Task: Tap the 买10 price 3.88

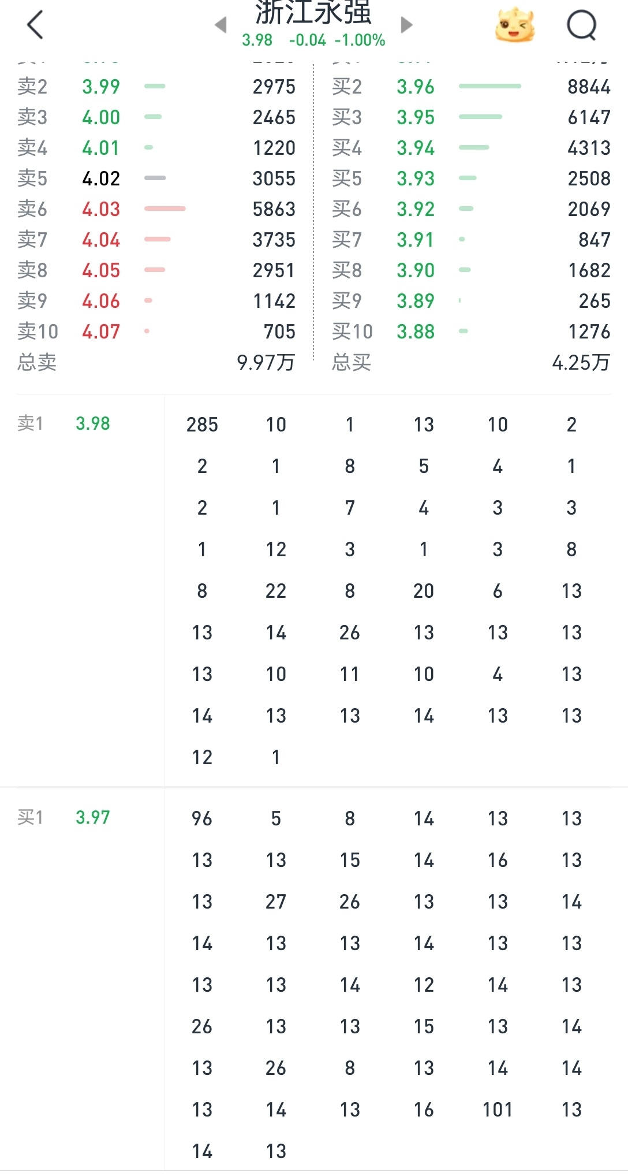Action: point(415,332)
